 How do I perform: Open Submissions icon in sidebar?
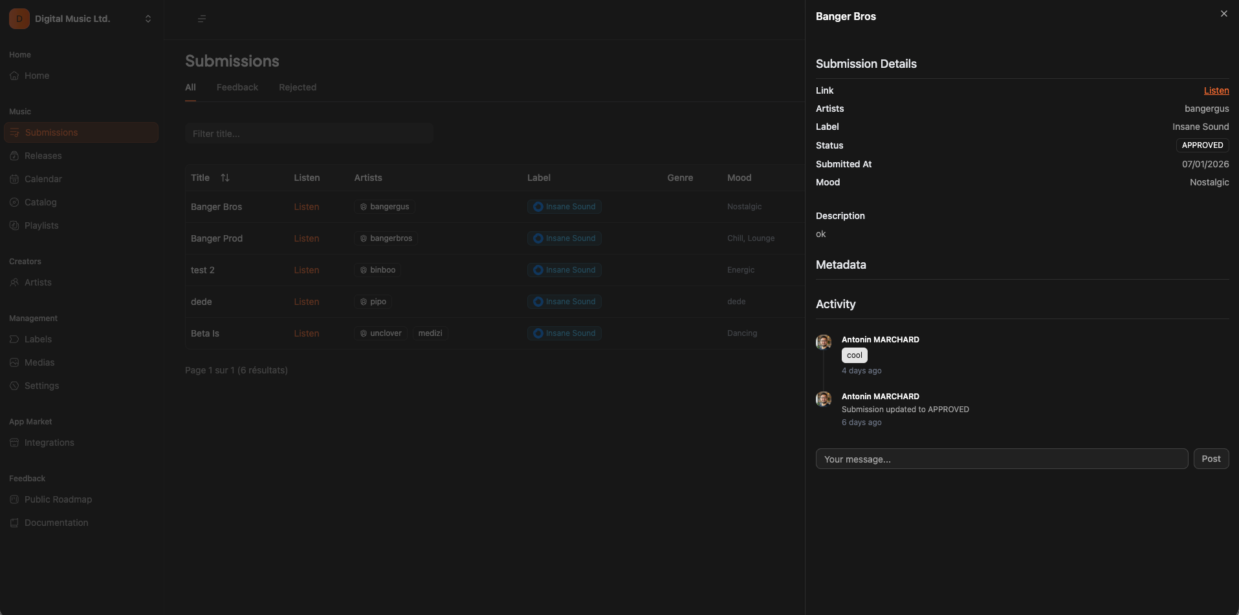[14, 132]
